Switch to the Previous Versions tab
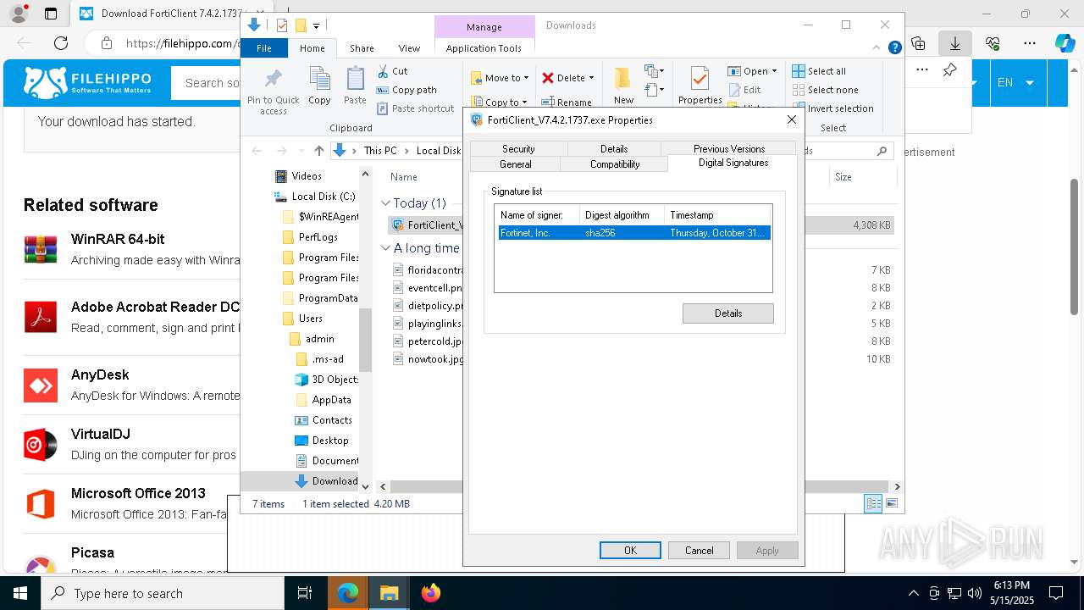 (x=729, y=149)
